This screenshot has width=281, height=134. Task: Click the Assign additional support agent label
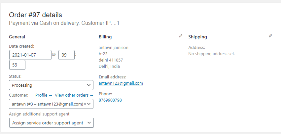point(39,114)
